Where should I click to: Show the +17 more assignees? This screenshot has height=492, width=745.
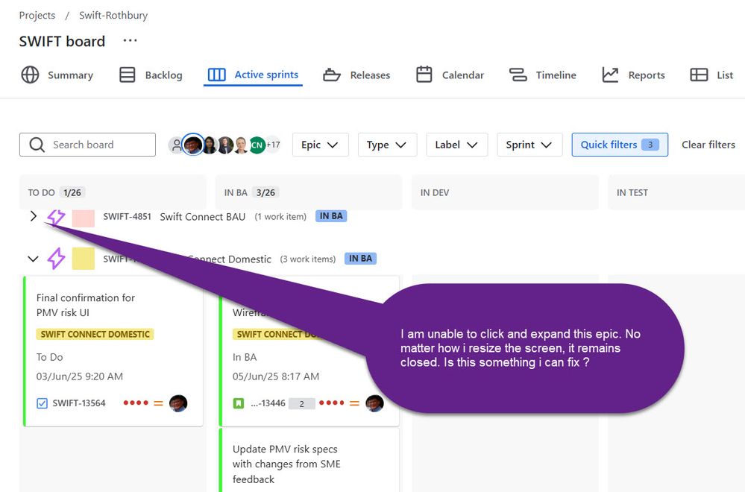[273, 145]
